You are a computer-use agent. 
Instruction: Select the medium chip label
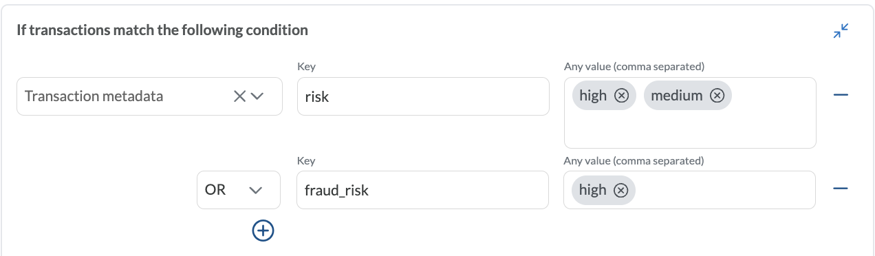point(677,96)
